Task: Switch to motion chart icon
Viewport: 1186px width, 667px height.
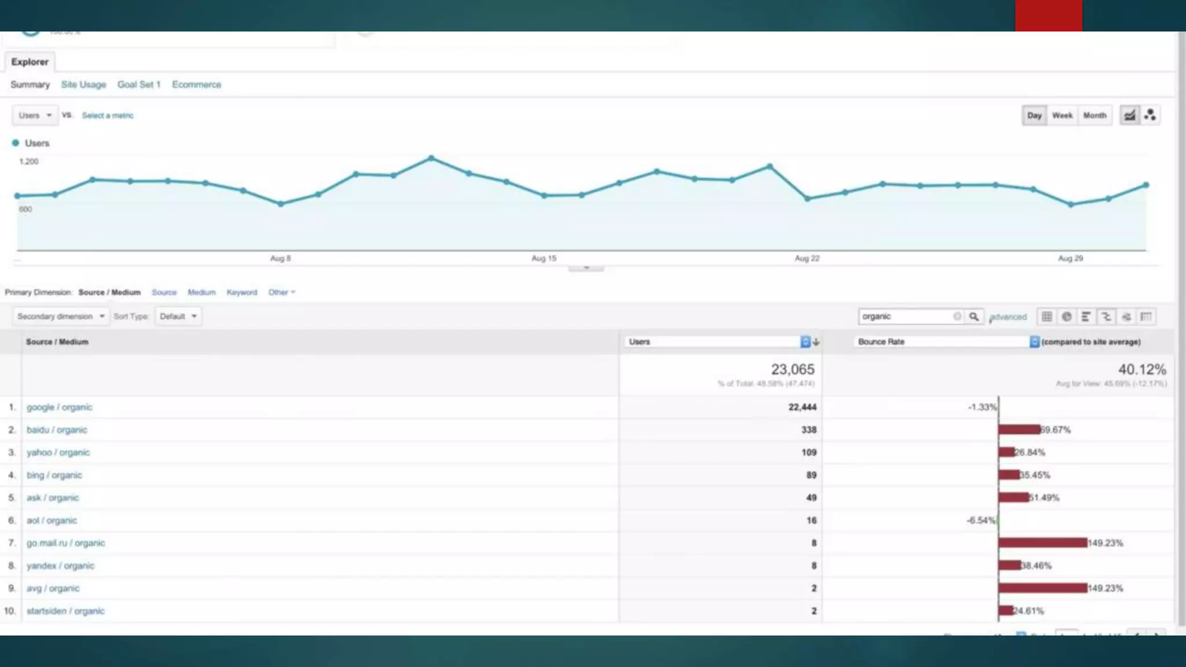Action: tap(1150, 115)
